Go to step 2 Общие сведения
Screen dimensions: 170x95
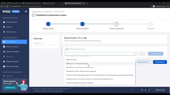(82, 24)
